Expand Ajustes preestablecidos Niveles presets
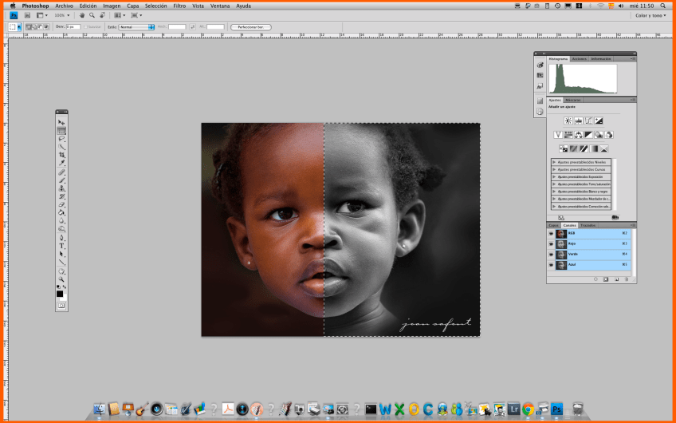Viewport: 676px width, 423px height. [554, 162]
